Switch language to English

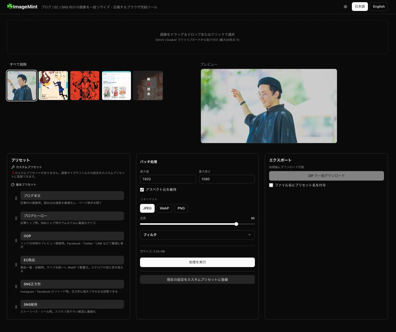point(378,6)
